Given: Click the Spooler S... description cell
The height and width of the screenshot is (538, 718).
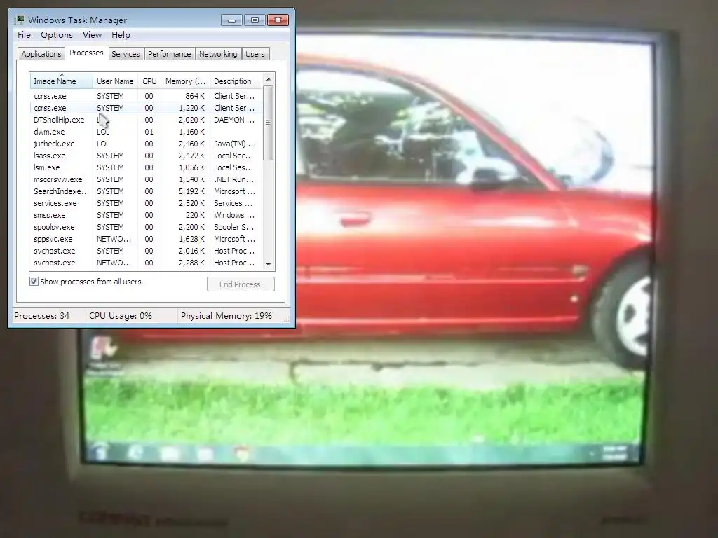Looking at the screenshot, I should tap(234, 227).
